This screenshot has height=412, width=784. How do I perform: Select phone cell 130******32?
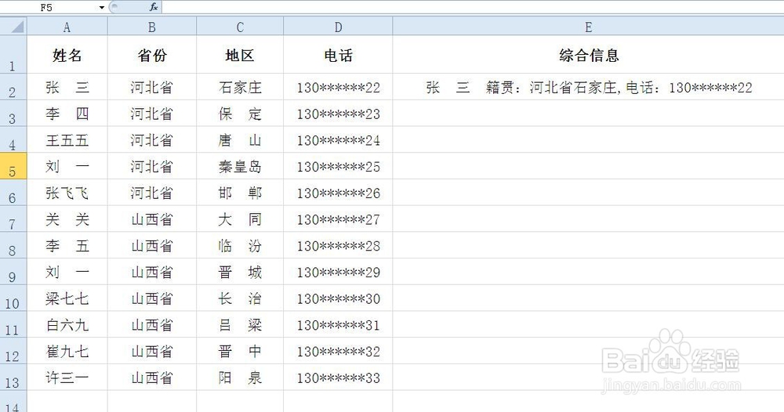tap(339, 352)
